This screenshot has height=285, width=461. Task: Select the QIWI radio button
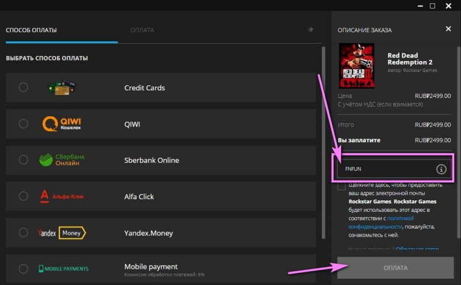pos(23,124)
